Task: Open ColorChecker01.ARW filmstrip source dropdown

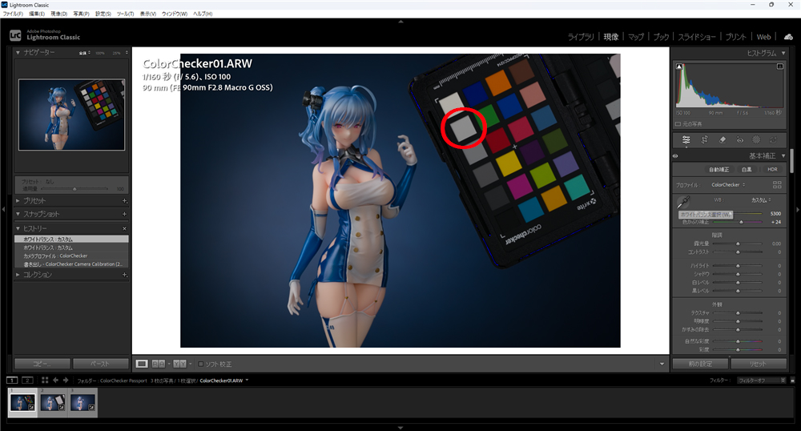Action: pos(247,380)
